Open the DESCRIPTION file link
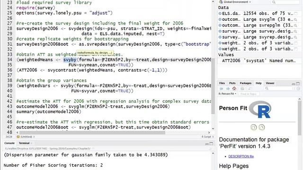 pyautogui.click(x=241, y=156)
